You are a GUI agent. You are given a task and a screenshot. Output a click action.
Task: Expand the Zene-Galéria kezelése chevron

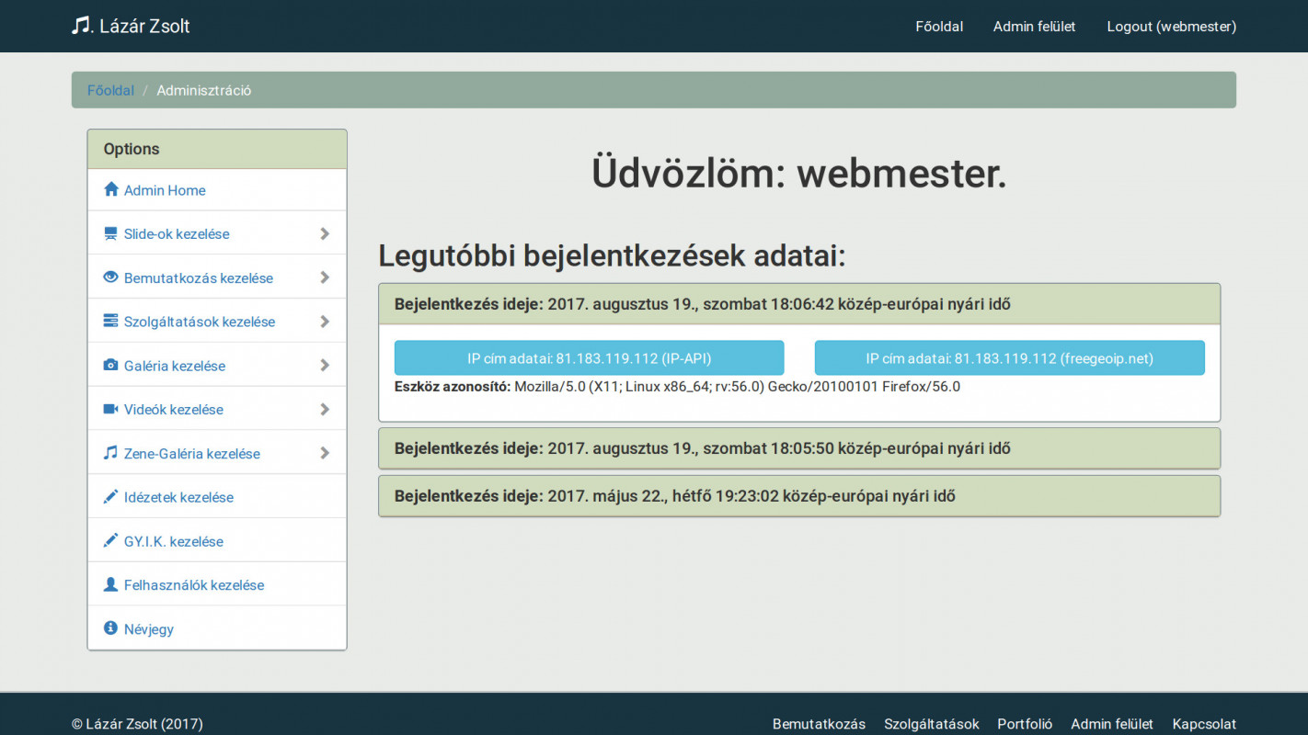tap(325, 453)
